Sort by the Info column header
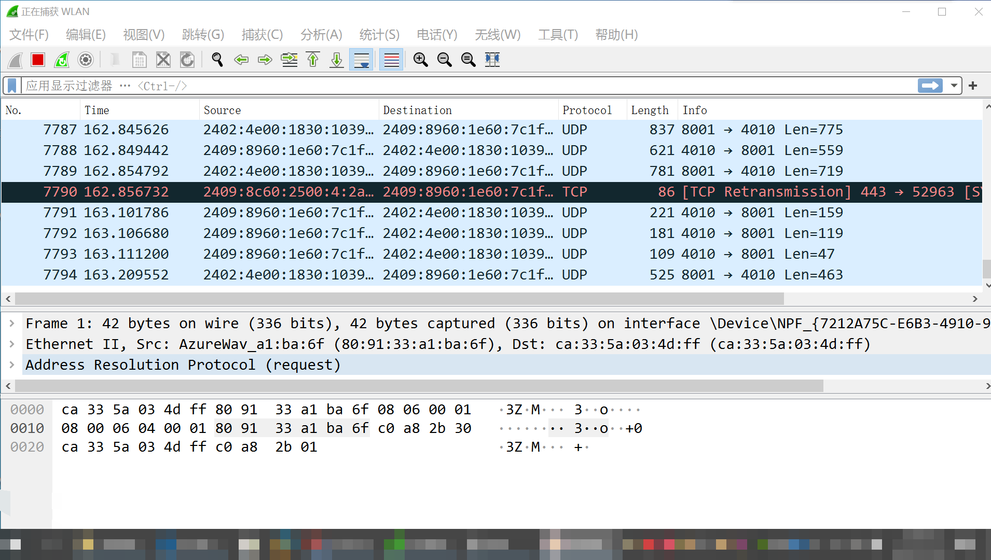Image resolution: width=991 pixels, height=560 pixels. click(830, 110)
